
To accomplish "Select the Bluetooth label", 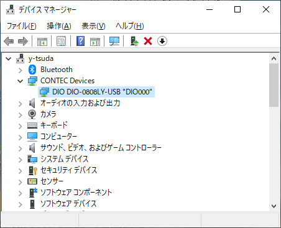I will pyautogui.click(x=57, y=70).
